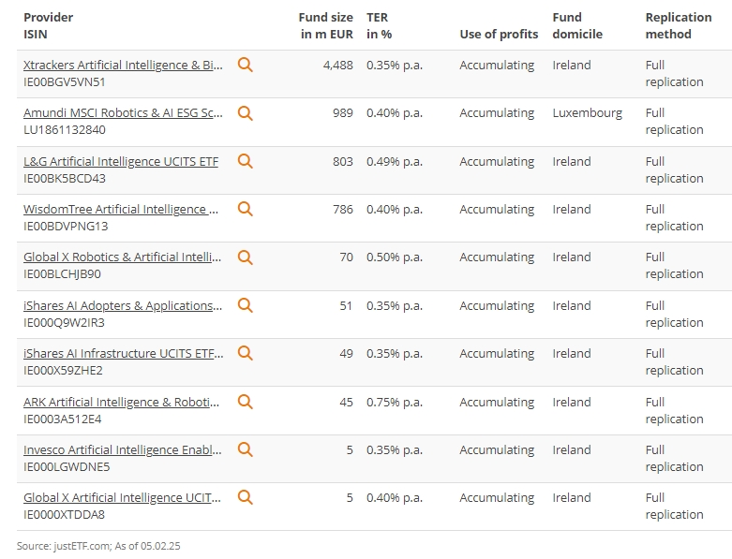This screenshot has width=732, height=559.
Task: Select magnifier beside Global X Artificial Intelligence UCITS
Action: [x=245, y=497]
